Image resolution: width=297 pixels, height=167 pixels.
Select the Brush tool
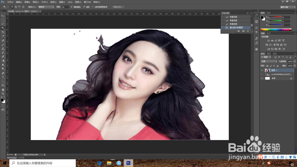click(3, 44)
